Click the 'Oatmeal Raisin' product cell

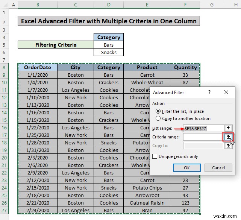147,203
